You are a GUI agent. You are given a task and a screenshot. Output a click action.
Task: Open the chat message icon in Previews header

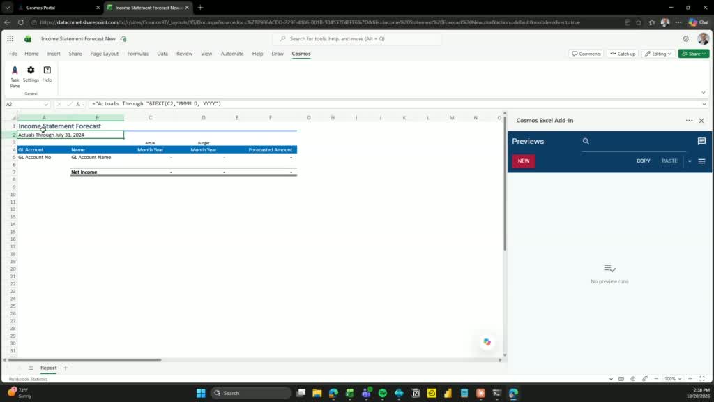[701, 141]
